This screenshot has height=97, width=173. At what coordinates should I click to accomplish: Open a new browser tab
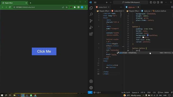click(31, 3)
